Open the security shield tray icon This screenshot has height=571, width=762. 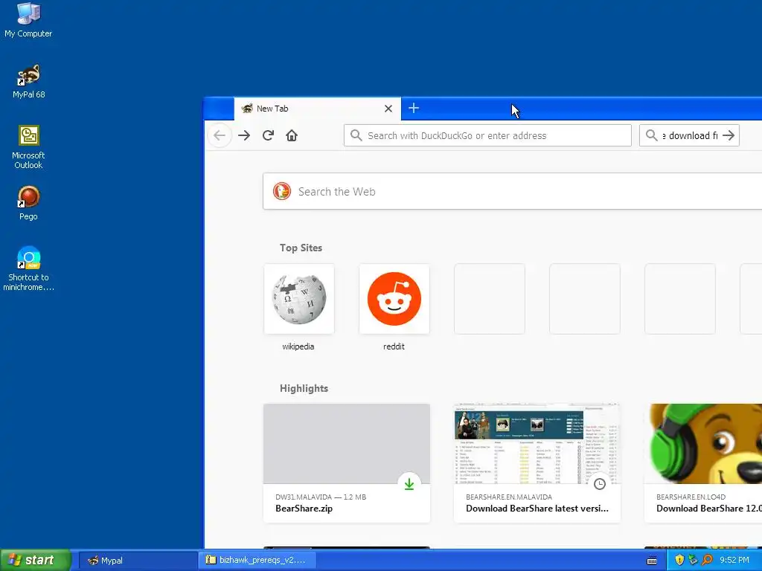679,560
